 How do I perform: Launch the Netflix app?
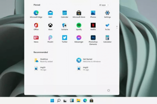93,27
